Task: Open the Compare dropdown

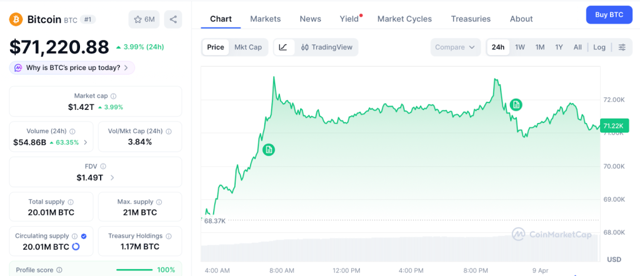Action: tap(455, 47)
